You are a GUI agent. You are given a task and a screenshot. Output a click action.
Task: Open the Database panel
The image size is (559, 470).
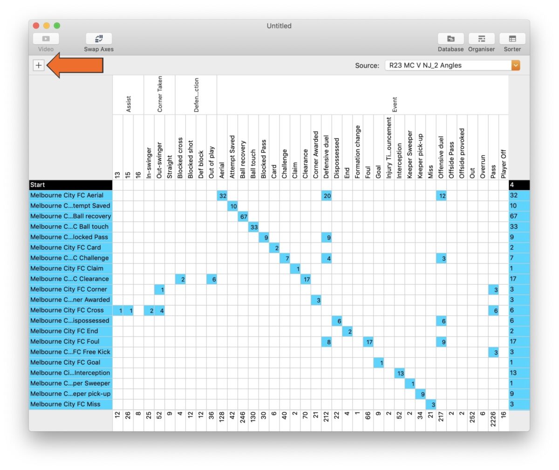450,40
